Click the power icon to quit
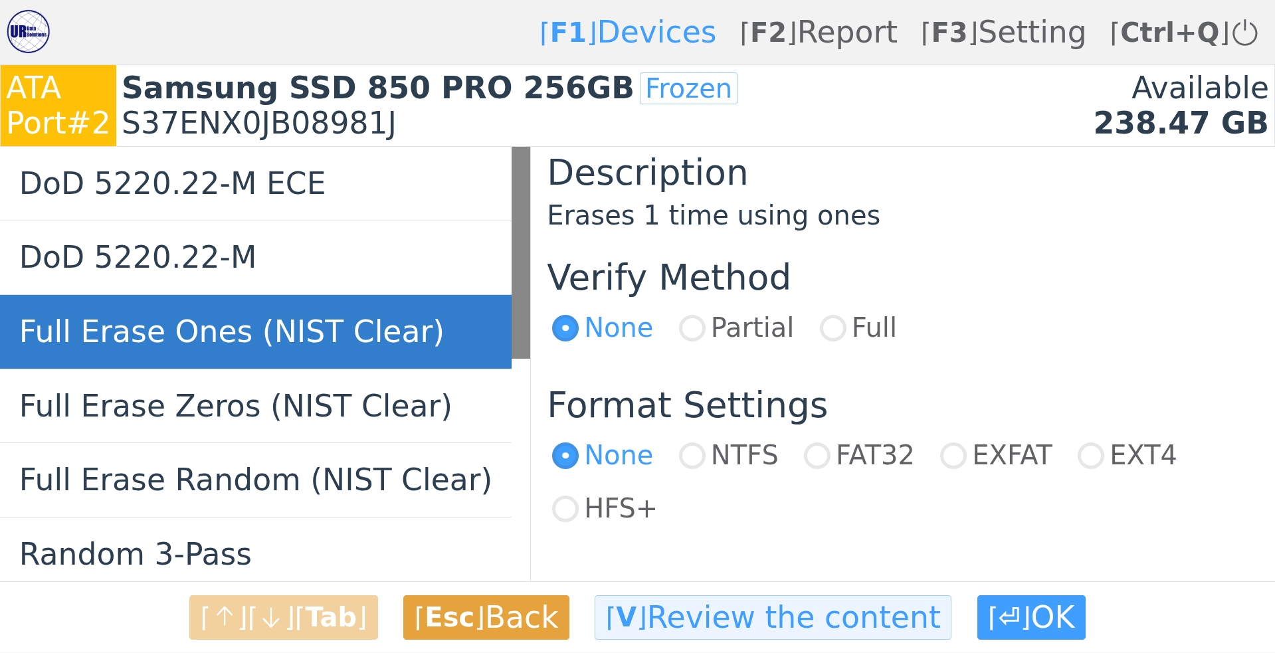 [1245, 33]
